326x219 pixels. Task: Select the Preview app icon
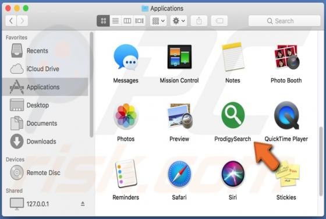(x=180, y=116)
